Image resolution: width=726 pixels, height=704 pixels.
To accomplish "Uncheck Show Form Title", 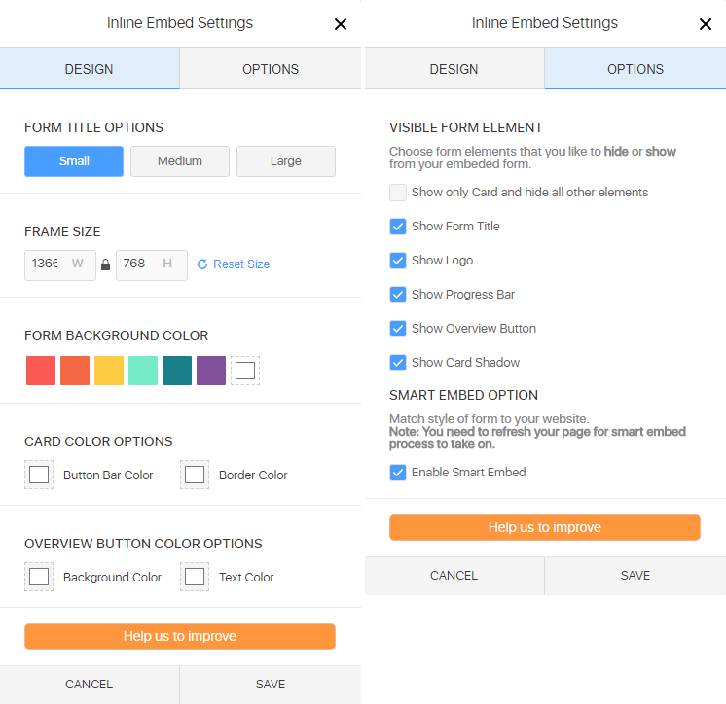I will (398, 227).
